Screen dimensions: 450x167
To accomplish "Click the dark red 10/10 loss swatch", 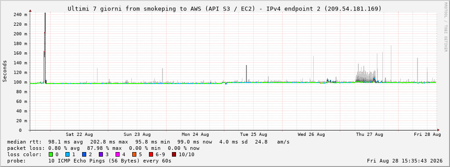I will (174, 155).
